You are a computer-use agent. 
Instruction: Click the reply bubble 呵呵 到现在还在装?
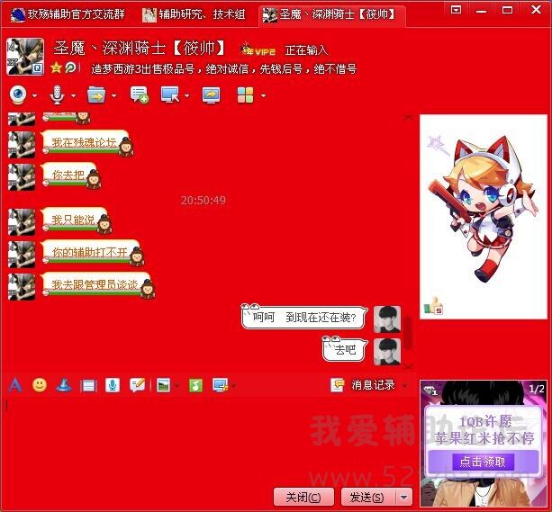click(304, 317)
